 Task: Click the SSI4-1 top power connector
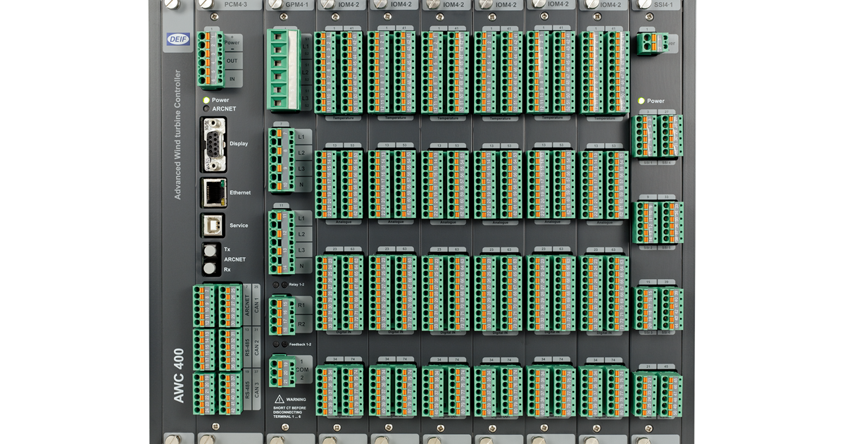tap(651, 42)
